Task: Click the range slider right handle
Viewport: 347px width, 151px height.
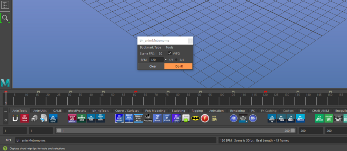Action: (x=293, y=130)
